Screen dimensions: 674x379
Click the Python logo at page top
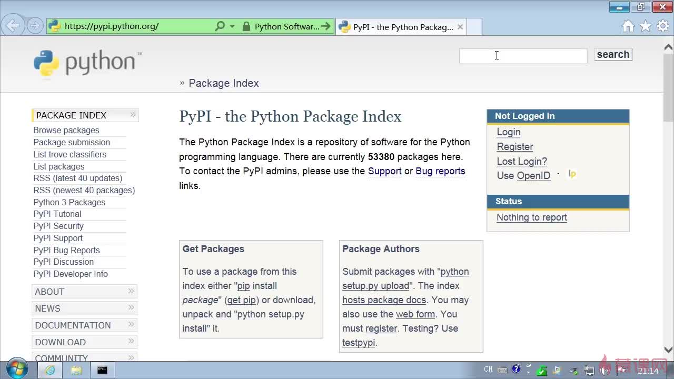pos(87,64)
